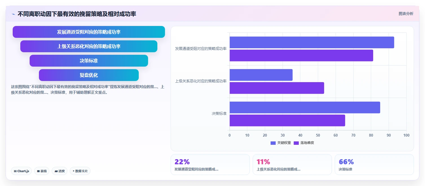Screen dimensions: 425x186
Task: Click the 进度 tag chip
Action: (60, 171)
